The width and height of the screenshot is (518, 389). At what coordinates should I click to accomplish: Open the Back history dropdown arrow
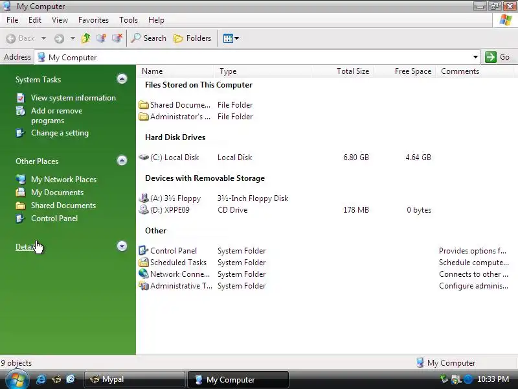(x=43, y=38)
